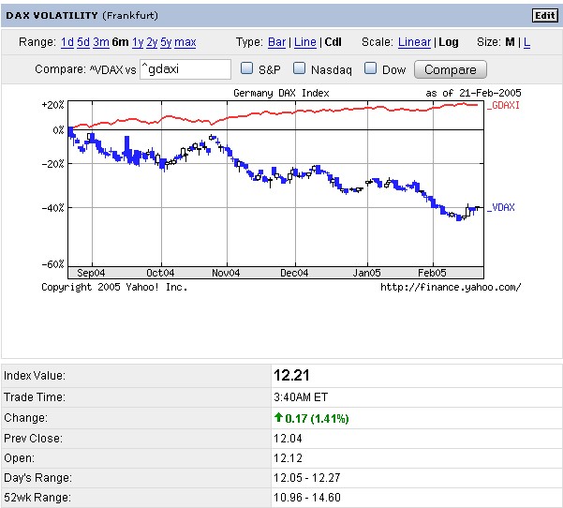Click the compare symbol input field
The width and height of the screenshot is (563, 508).
coord(185,69)
